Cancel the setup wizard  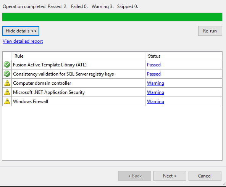(205, 176)
